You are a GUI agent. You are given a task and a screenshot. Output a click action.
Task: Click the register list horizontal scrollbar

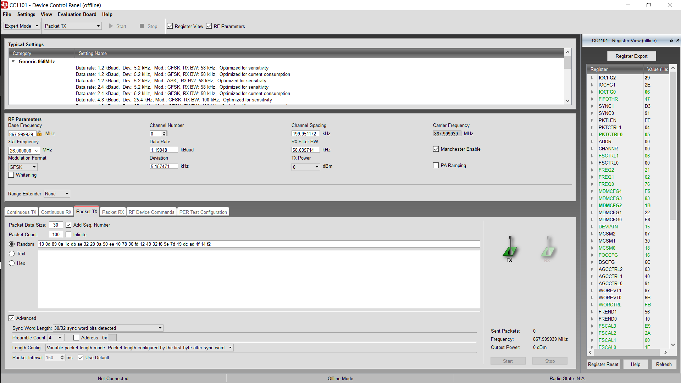[627, 352]
